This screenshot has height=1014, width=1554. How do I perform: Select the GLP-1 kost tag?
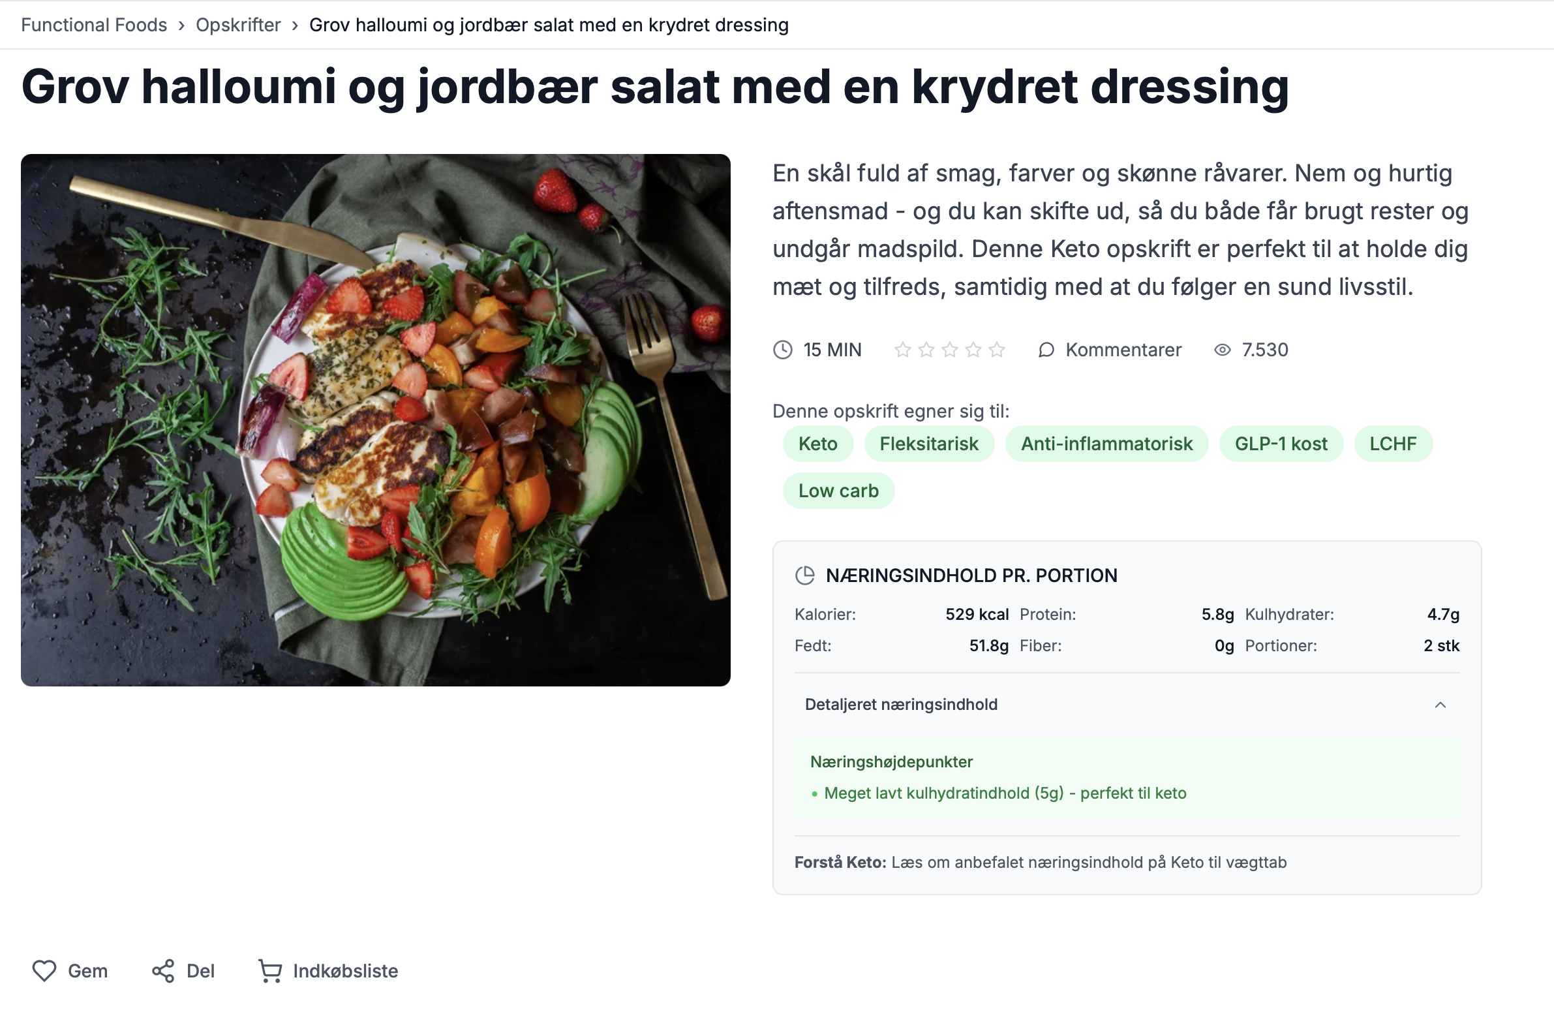click(1281, 444)
